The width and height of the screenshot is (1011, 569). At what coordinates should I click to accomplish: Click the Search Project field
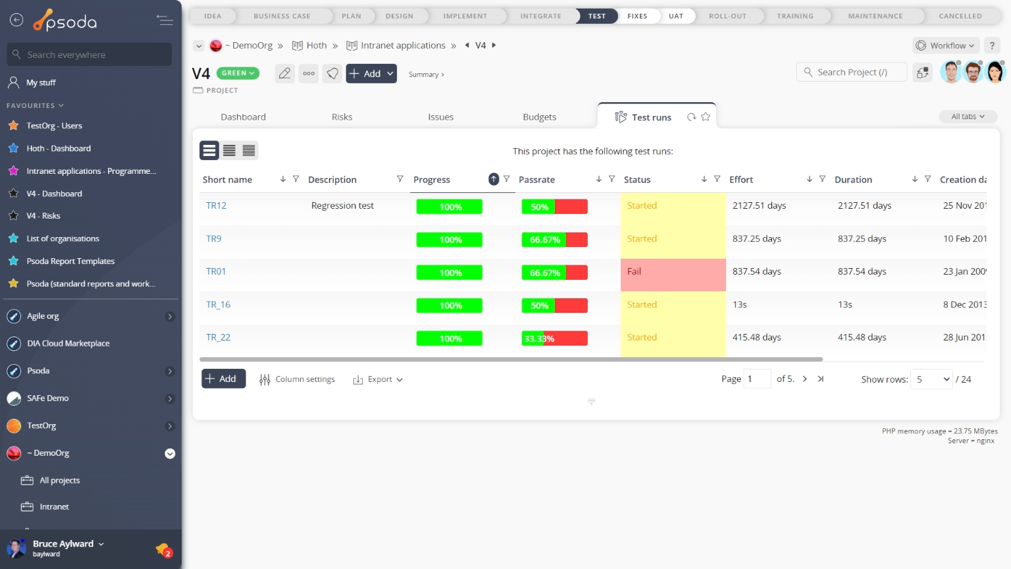click(x=852, y=72)
